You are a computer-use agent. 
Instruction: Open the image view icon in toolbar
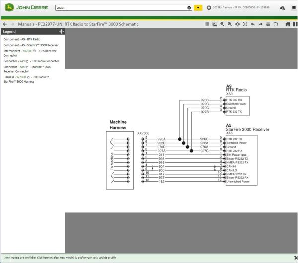[x=215, y=24]
